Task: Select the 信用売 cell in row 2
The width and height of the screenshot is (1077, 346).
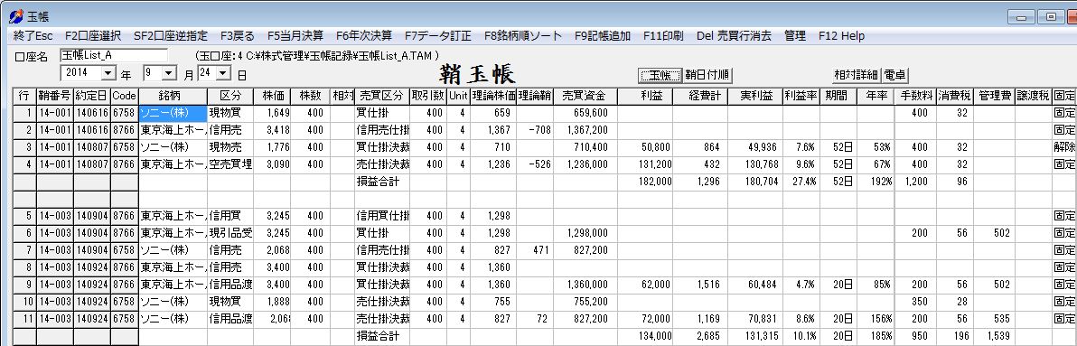Action: click(x=230, y=130)
